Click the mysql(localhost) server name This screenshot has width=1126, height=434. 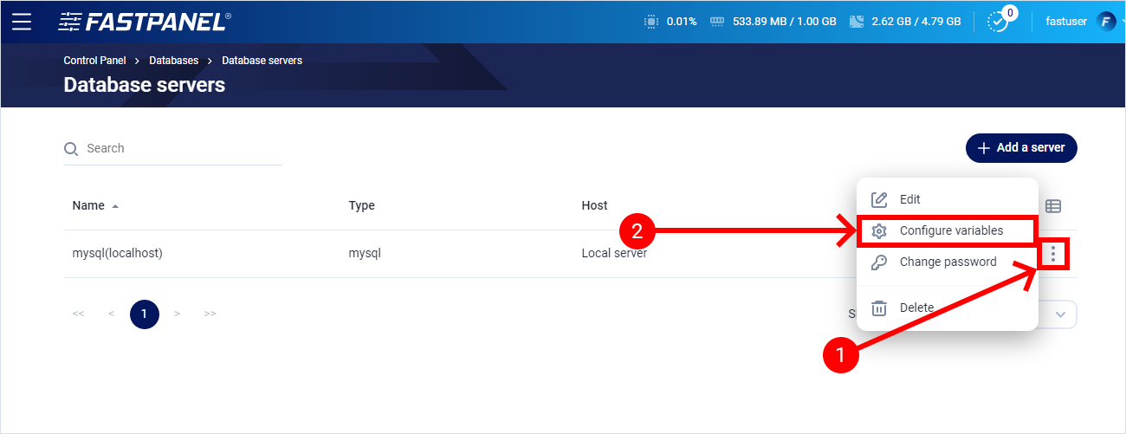point(118,254)
